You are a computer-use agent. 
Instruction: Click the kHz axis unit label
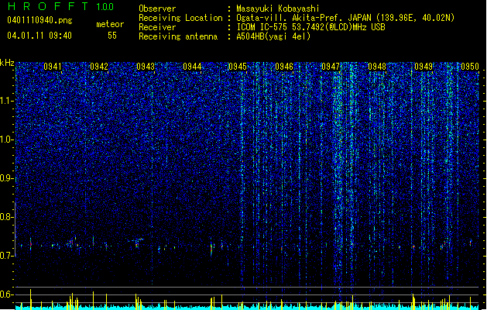7,63
